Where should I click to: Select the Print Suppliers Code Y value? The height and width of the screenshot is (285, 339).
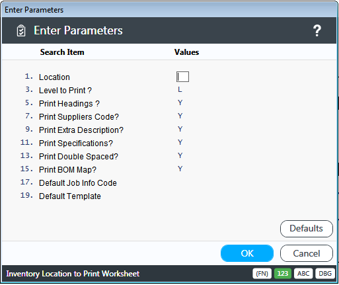click(x=180, y=116)
